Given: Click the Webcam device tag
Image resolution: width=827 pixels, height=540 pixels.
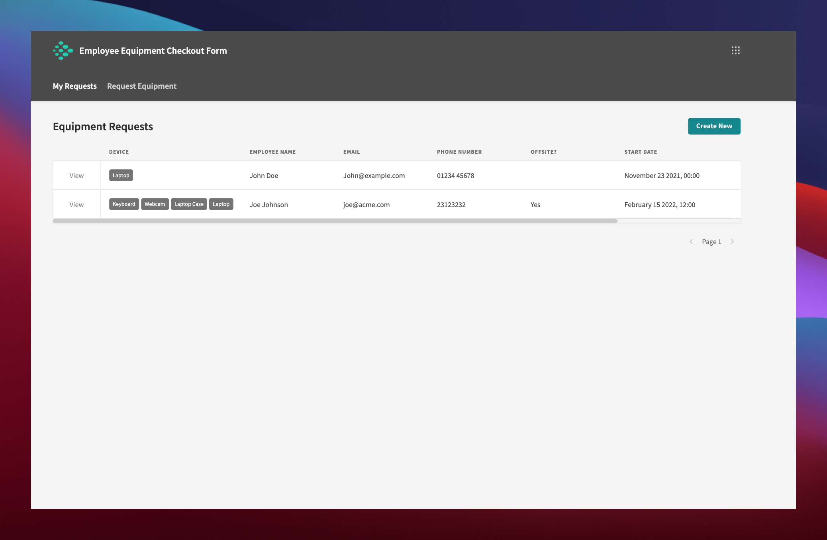Looking at the screenshot, I should click(x=155, y=204).
